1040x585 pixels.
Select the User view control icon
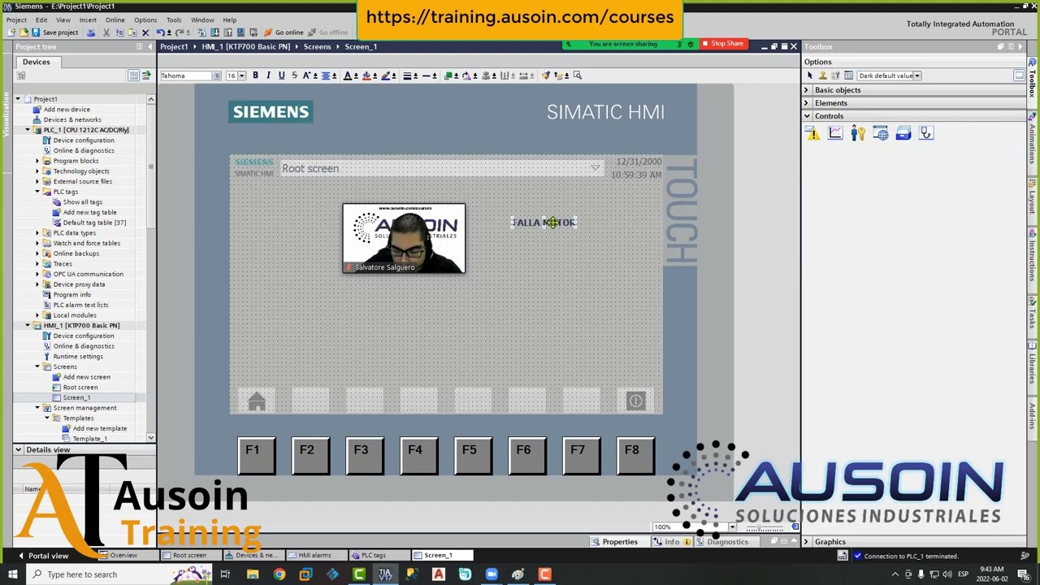click(858, 134)
